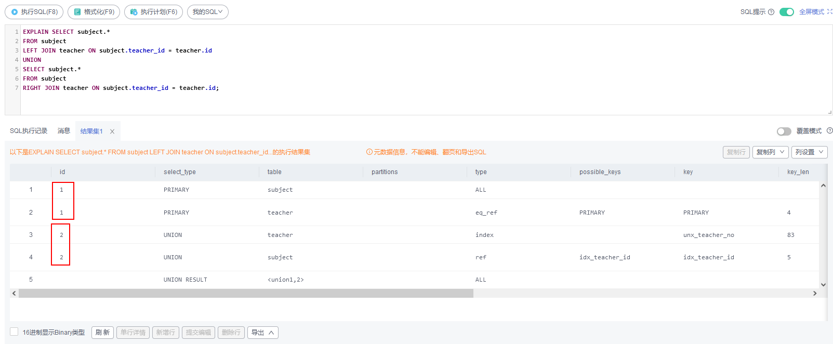The width and height of the screenshot is (833, 344).
Task: Switch to the 消息 tab
Action: coord(64,131)
